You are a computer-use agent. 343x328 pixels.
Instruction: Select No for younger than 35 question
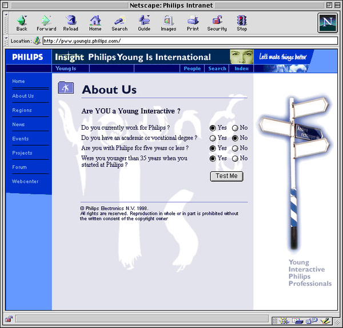tap(235, 158)
